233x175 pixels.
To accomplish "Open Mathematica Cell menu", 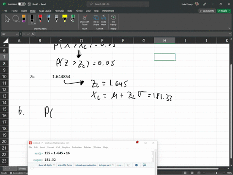I will point(58,147).
